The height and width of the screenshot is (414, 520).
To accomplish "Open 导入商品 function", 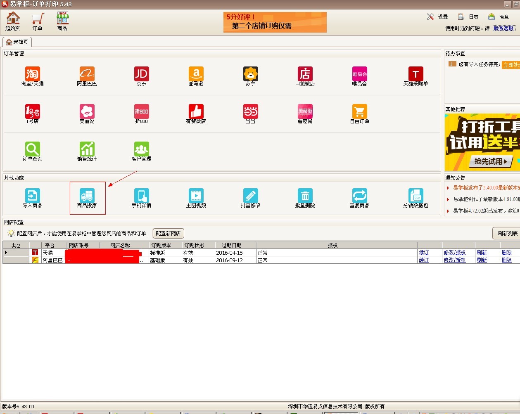I will pos(33,198).
